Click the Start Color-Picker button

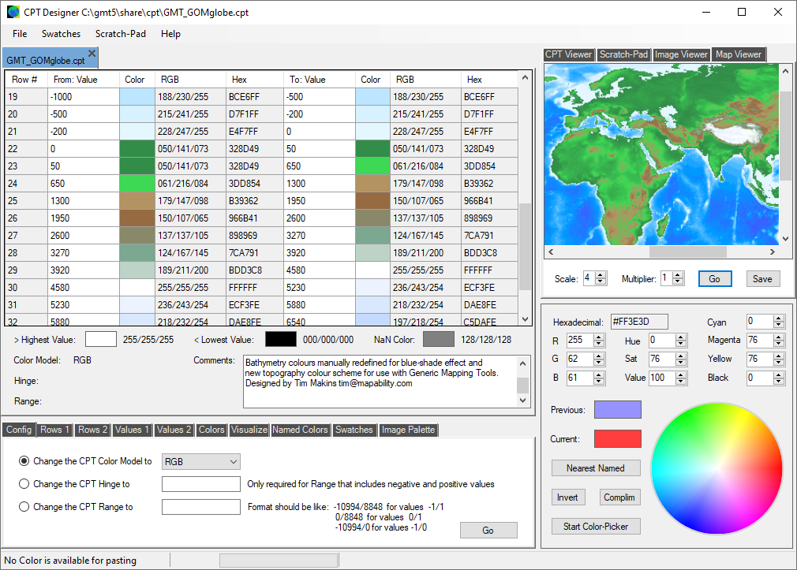click(x=596, y=527)
